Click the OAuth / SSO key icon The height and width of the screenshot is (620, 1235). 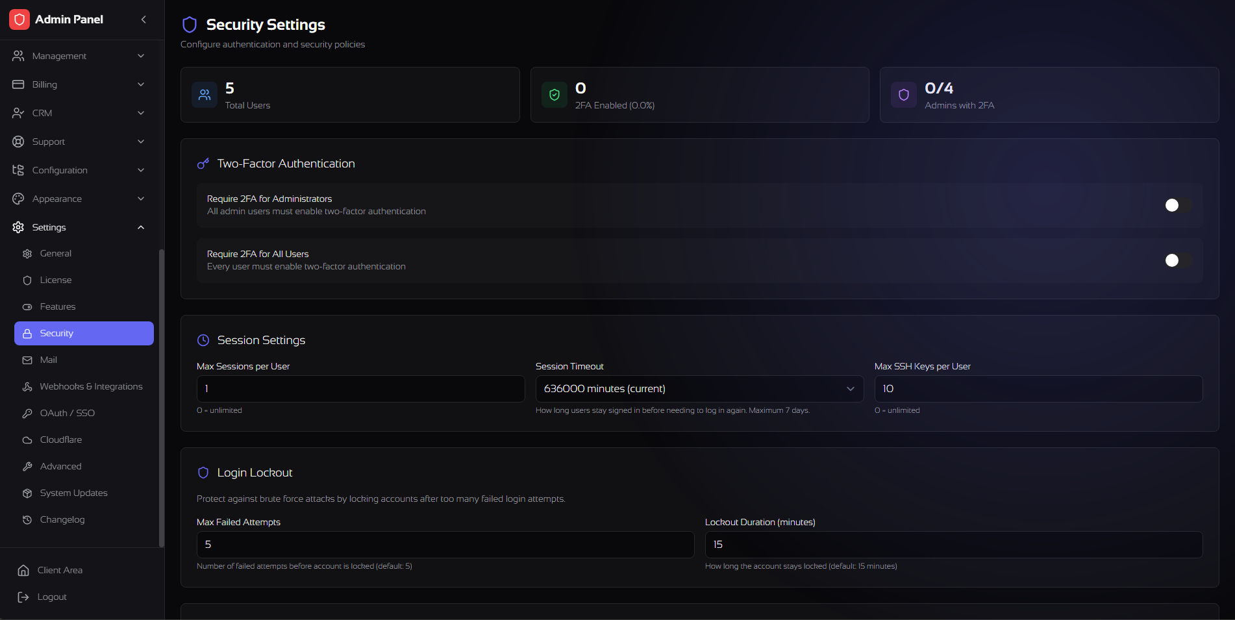(x=27, y=414)
